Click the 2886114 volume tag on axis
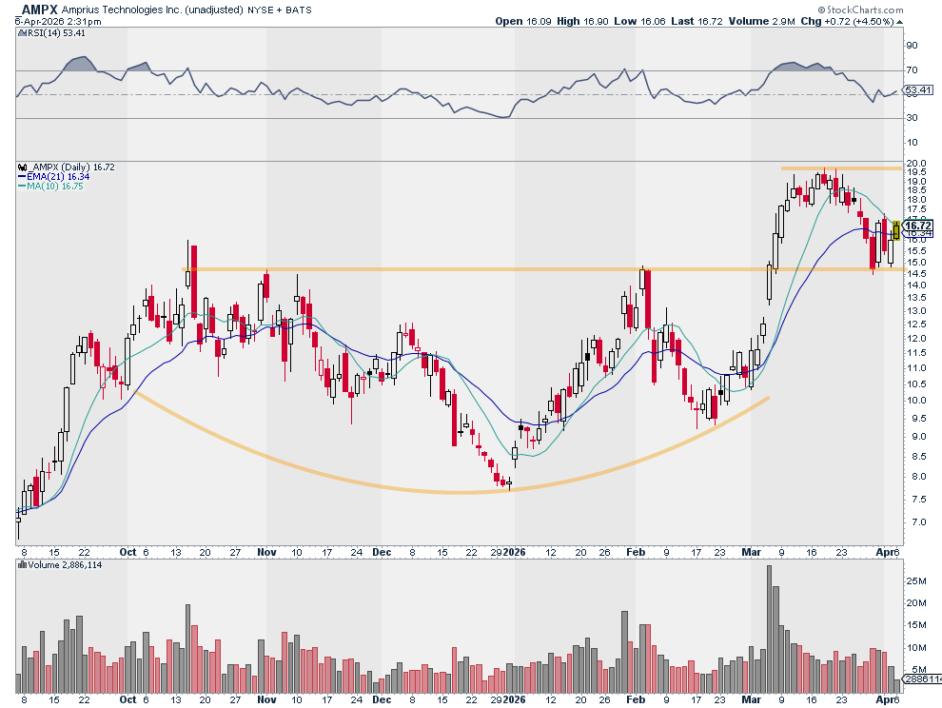 click(x=923, y=678)
